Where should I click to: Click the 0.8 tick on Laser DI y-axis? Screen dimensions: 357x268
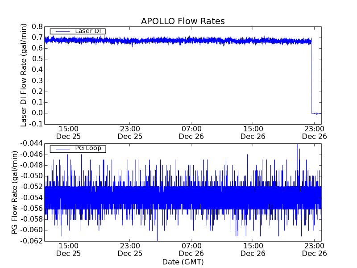coord(37,26)
